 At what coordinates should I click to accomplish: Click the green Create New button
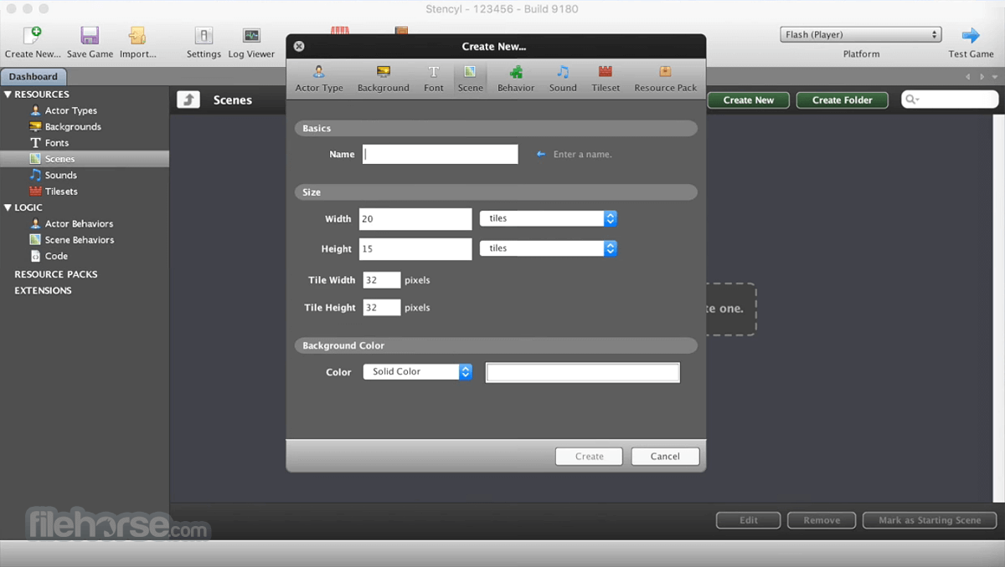click(749, 100)
